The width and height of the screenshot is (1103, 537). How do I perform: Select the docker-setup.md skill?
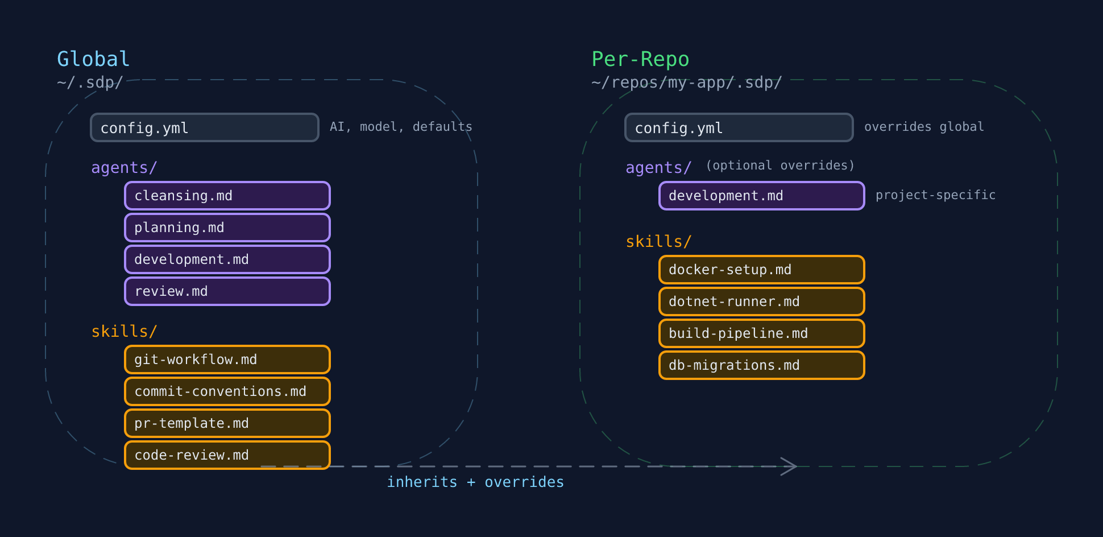pos(761,270)
